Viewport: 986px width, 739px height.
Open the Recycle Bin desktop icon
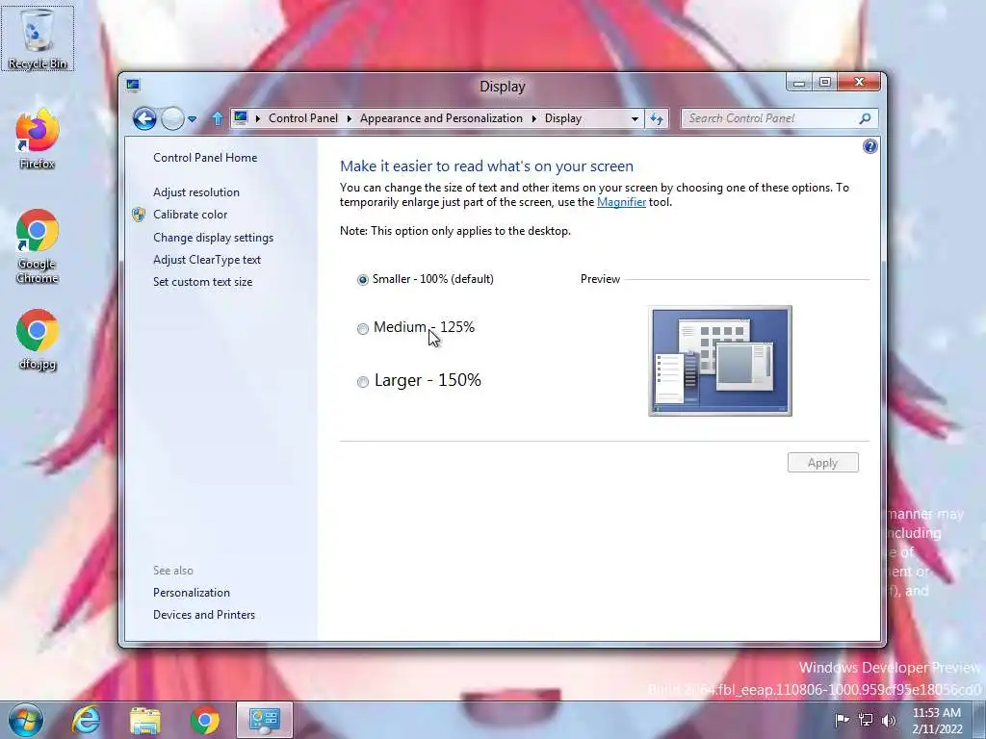[38, 38]
